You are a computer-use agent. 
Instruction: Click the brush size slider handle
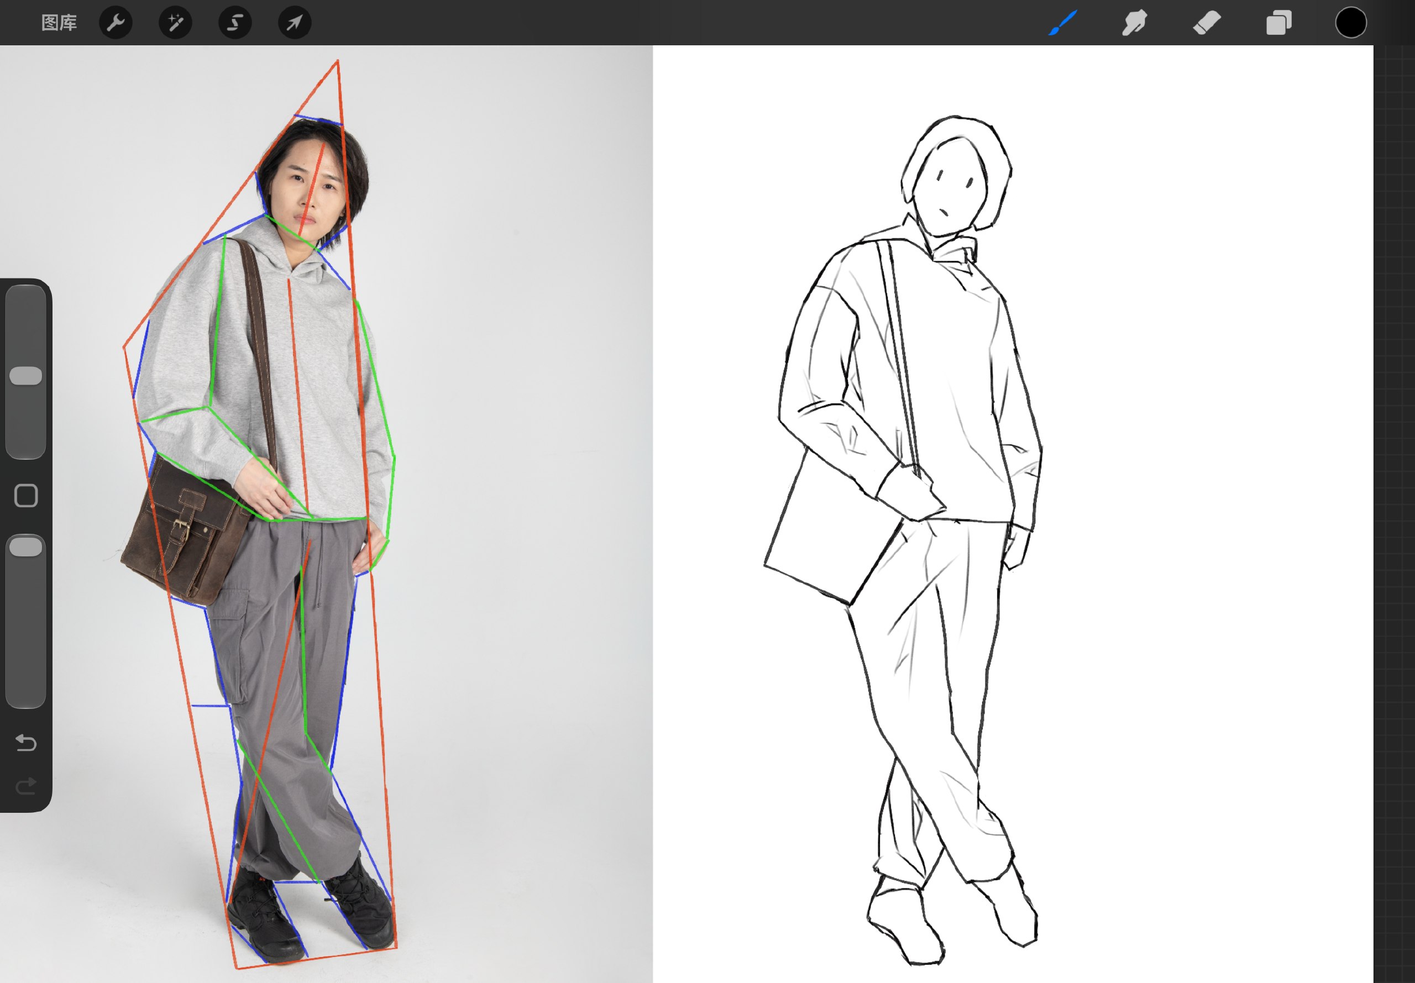[26, 376]
